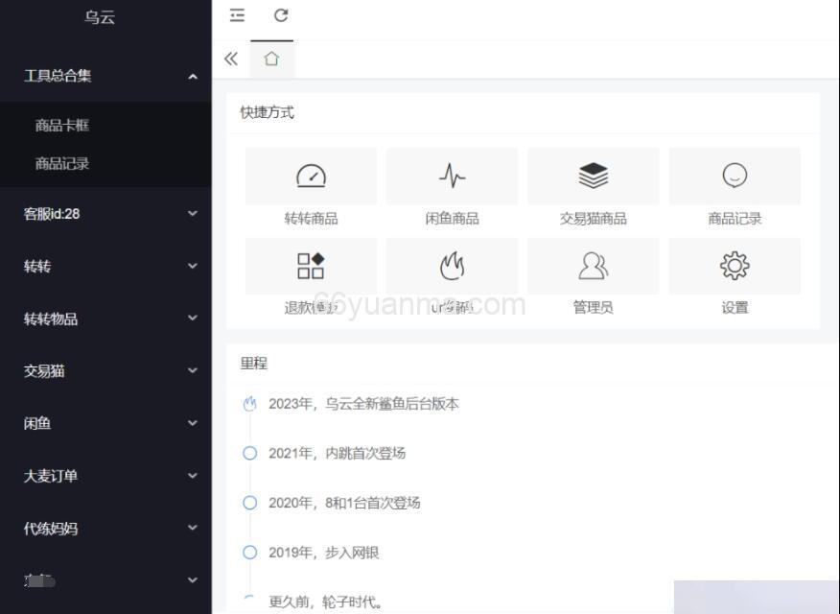Click the flame icon for URL解析
Image resolution: width=840 pixels, height=614 pixels.
click(x=451, y=266)
